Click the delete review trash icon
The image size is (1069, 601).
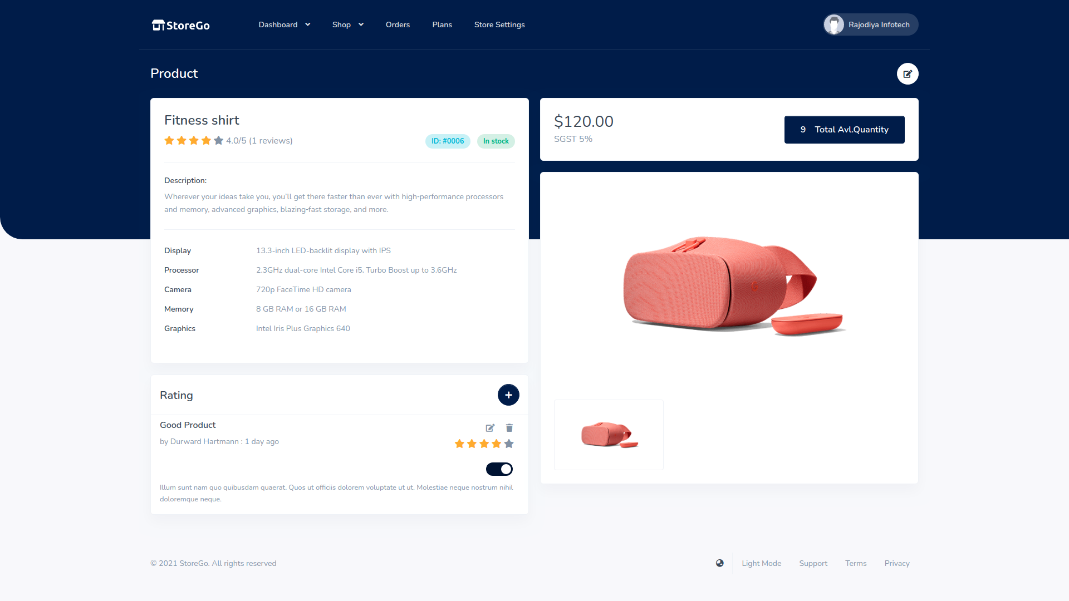pos(509,428)
